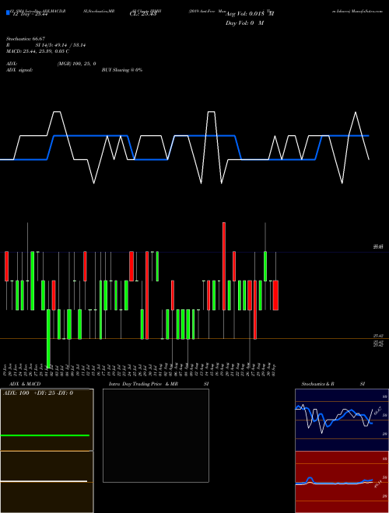Click the long green candle extending below orange line
The height and width of the screenshot is (513, 389).
pos(48,339)
